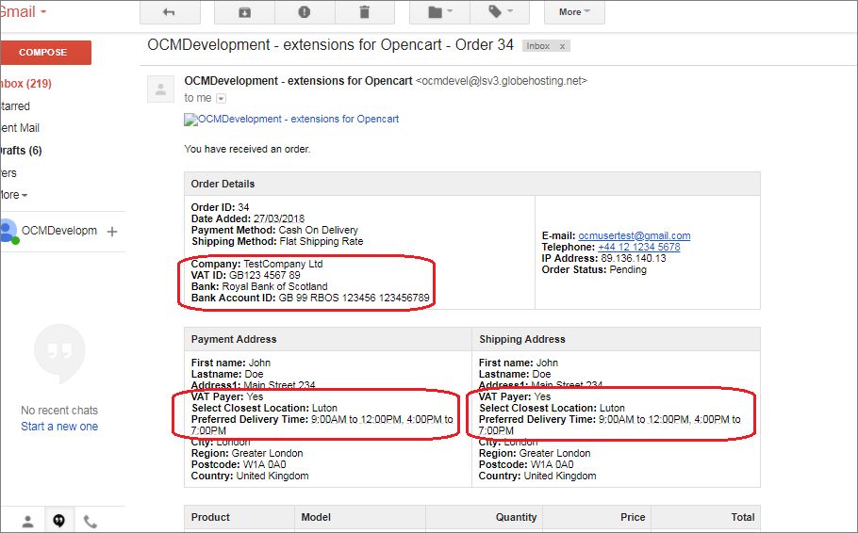Click the OCMDevelopm Hangouts account avatar
The image size is (858, 533).
8,232
